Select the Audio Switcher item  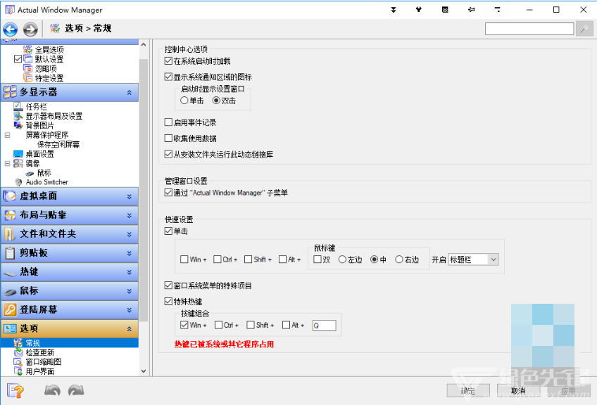[47, 182]
